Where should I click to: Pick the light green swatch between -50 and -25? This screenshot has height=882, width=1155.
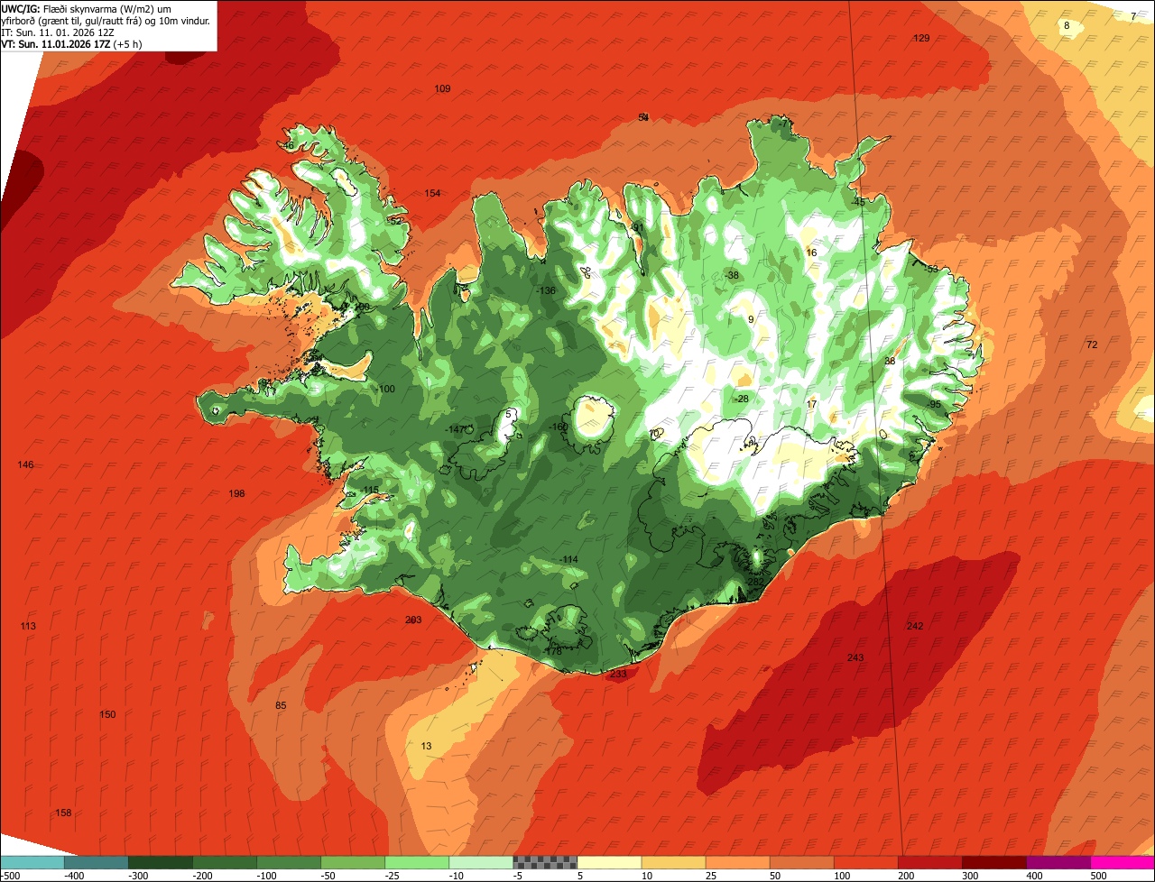tap(353, 862)
